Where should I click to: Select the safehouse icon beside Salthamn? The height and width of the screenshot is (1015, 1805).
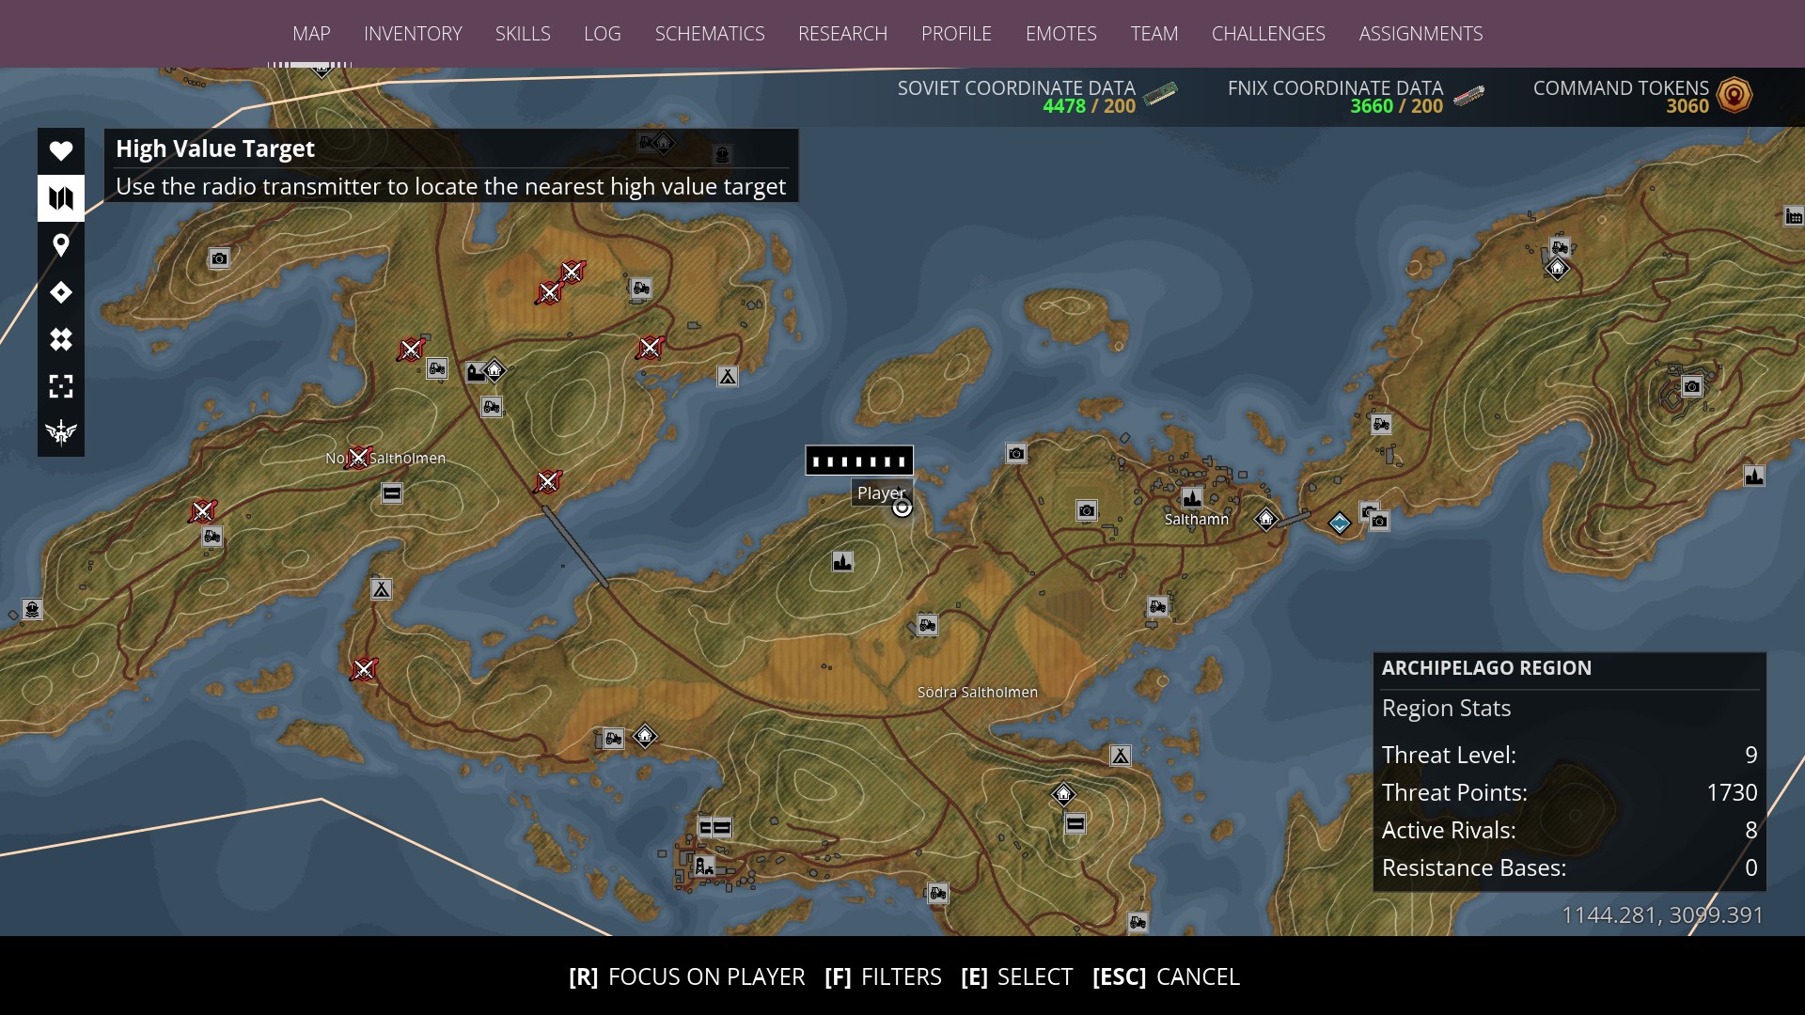pos(1266,519)
